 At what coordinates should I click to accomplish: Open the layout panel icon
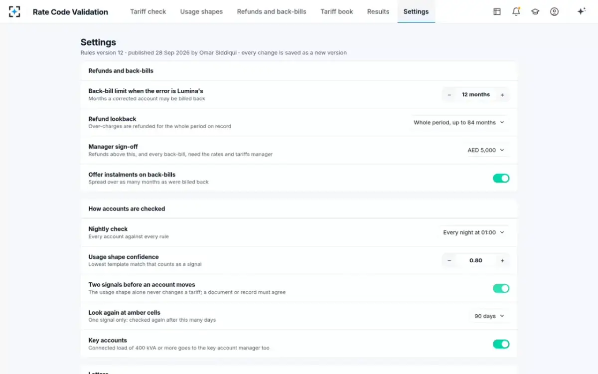coord(497,11)
